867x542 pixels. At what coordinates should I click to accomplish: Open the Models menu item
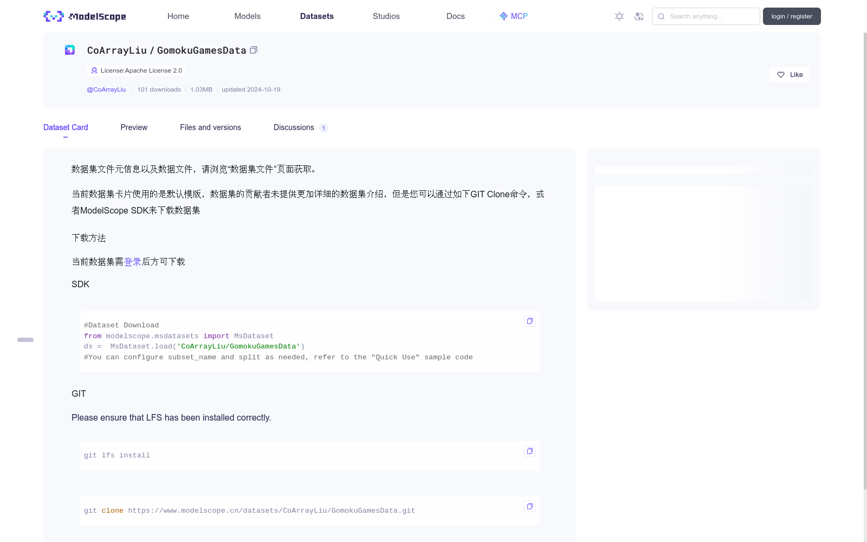[248, 16]
